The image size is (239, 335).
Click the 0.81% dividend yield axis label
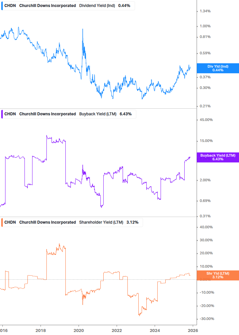(205, 37)
